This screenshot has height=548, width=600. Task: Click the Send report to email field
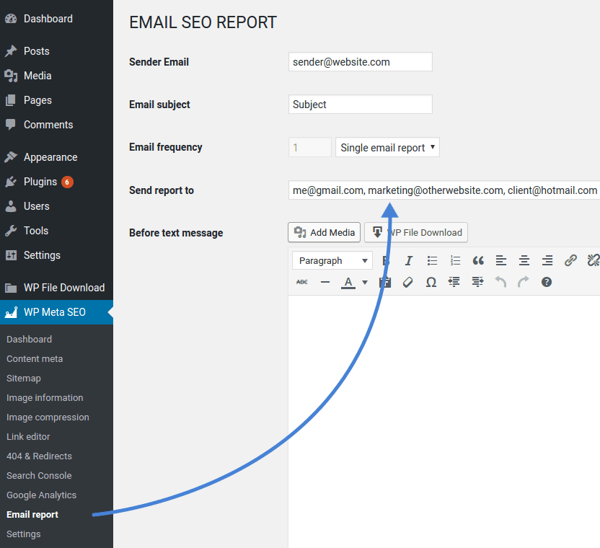444,190
